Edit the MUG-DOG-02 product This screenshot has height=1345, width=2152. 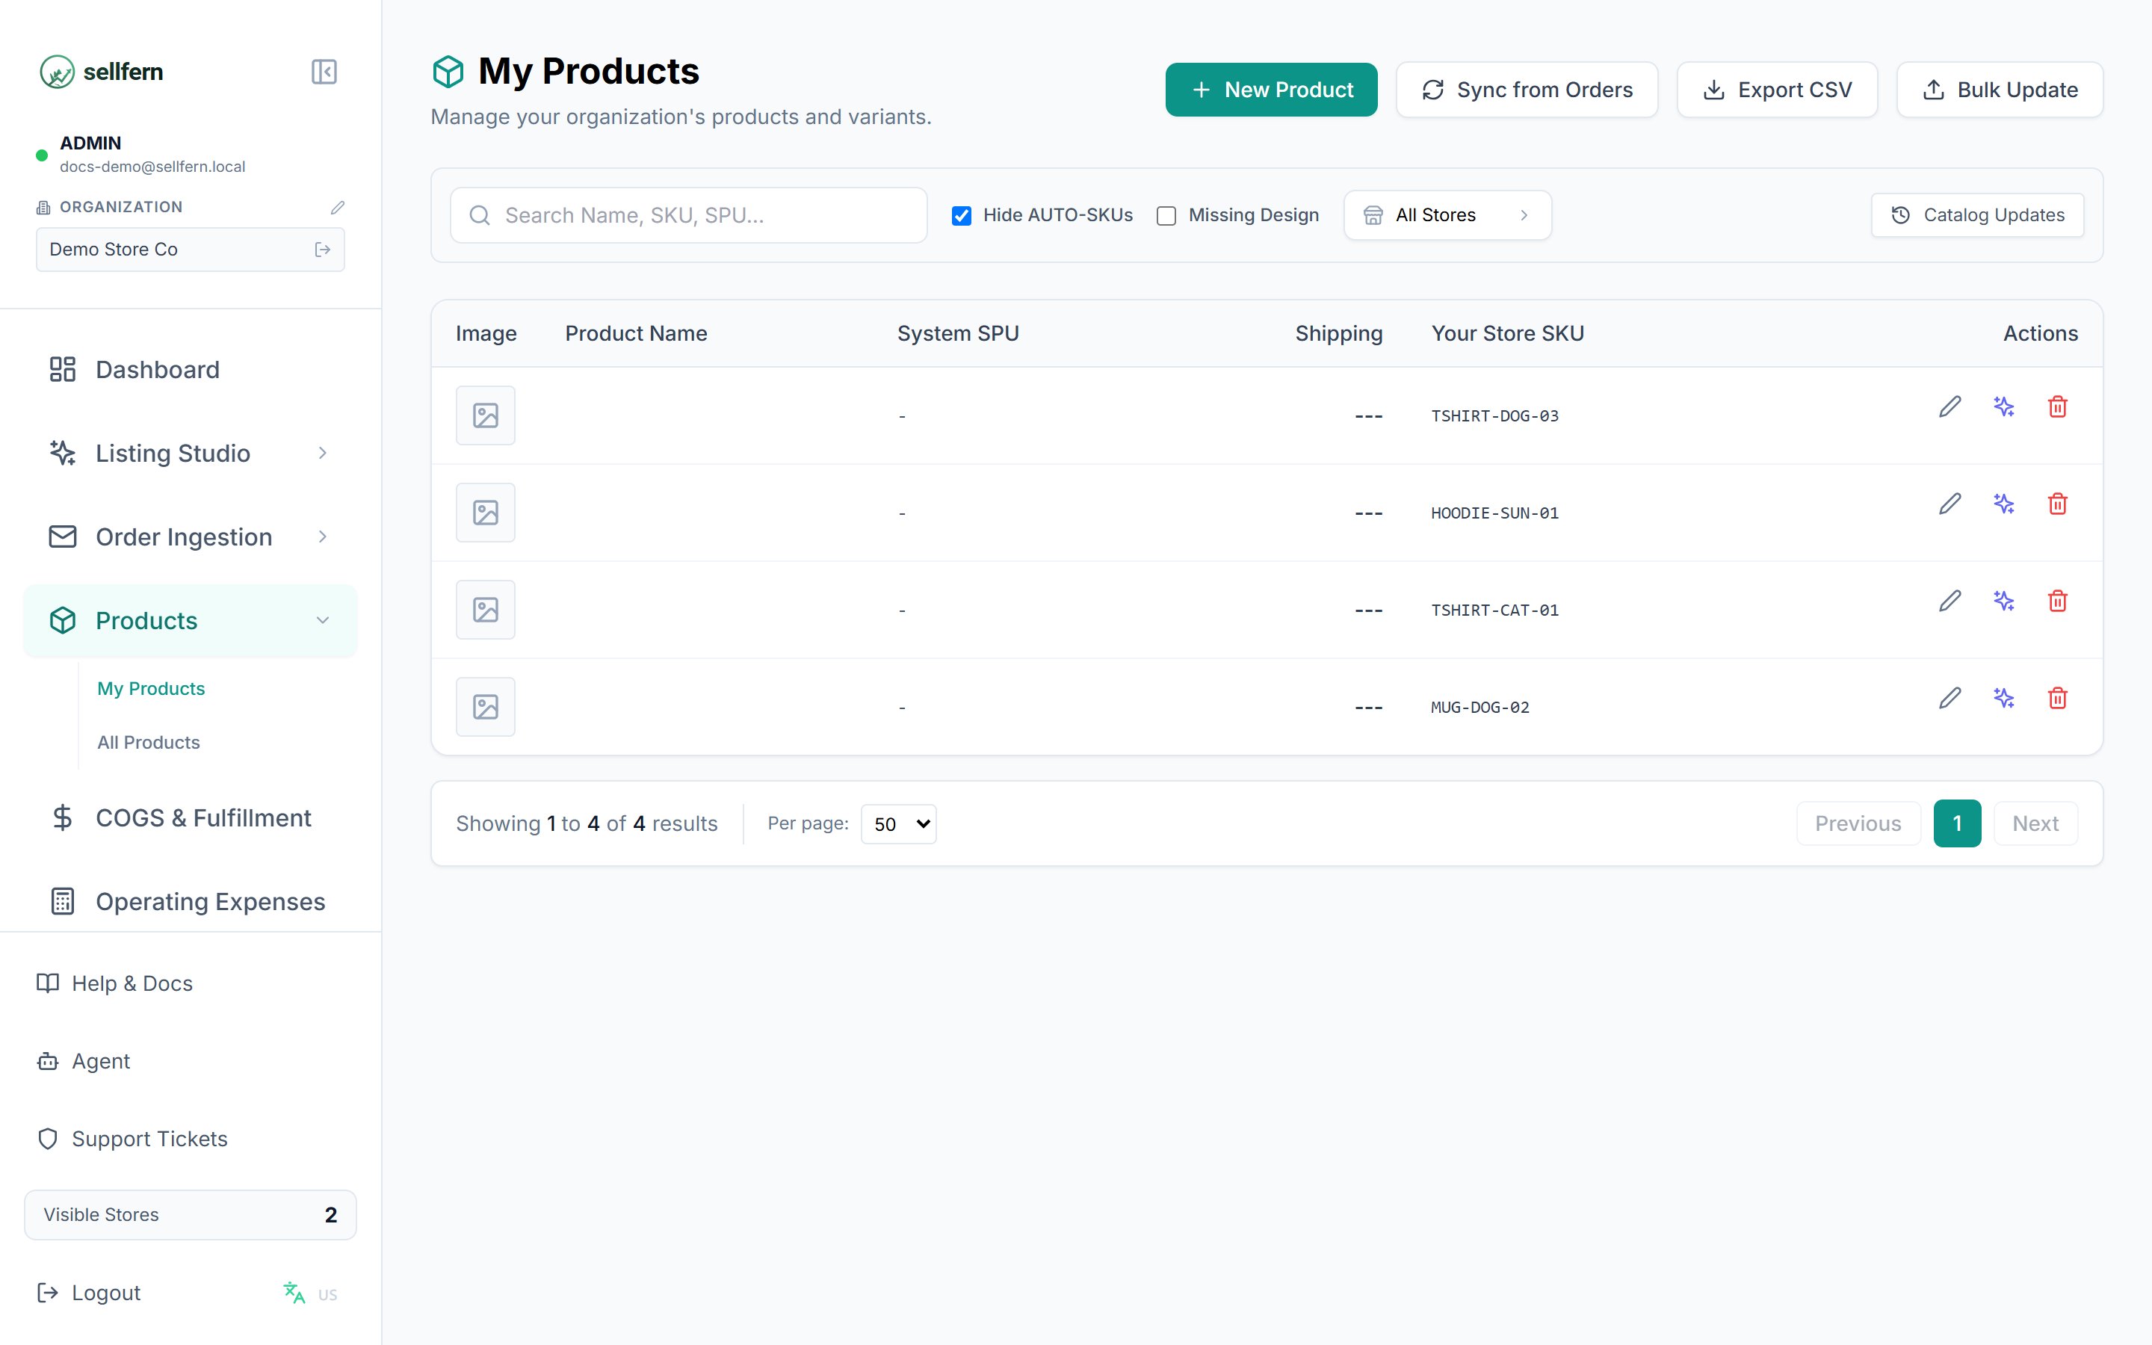pyautogui.click(x=1950, y=697)
